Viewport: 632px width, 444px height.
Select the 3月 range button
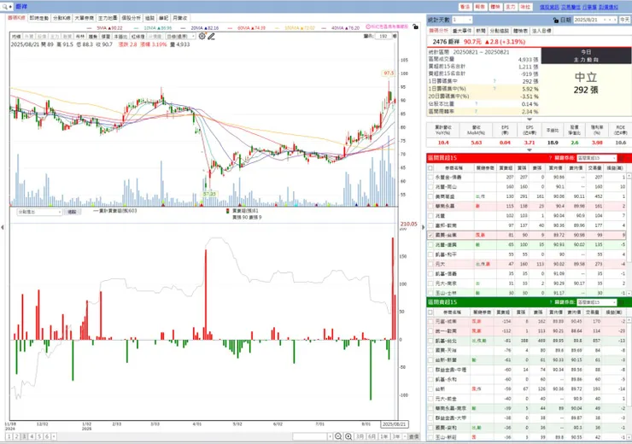(x=360, y=436)
